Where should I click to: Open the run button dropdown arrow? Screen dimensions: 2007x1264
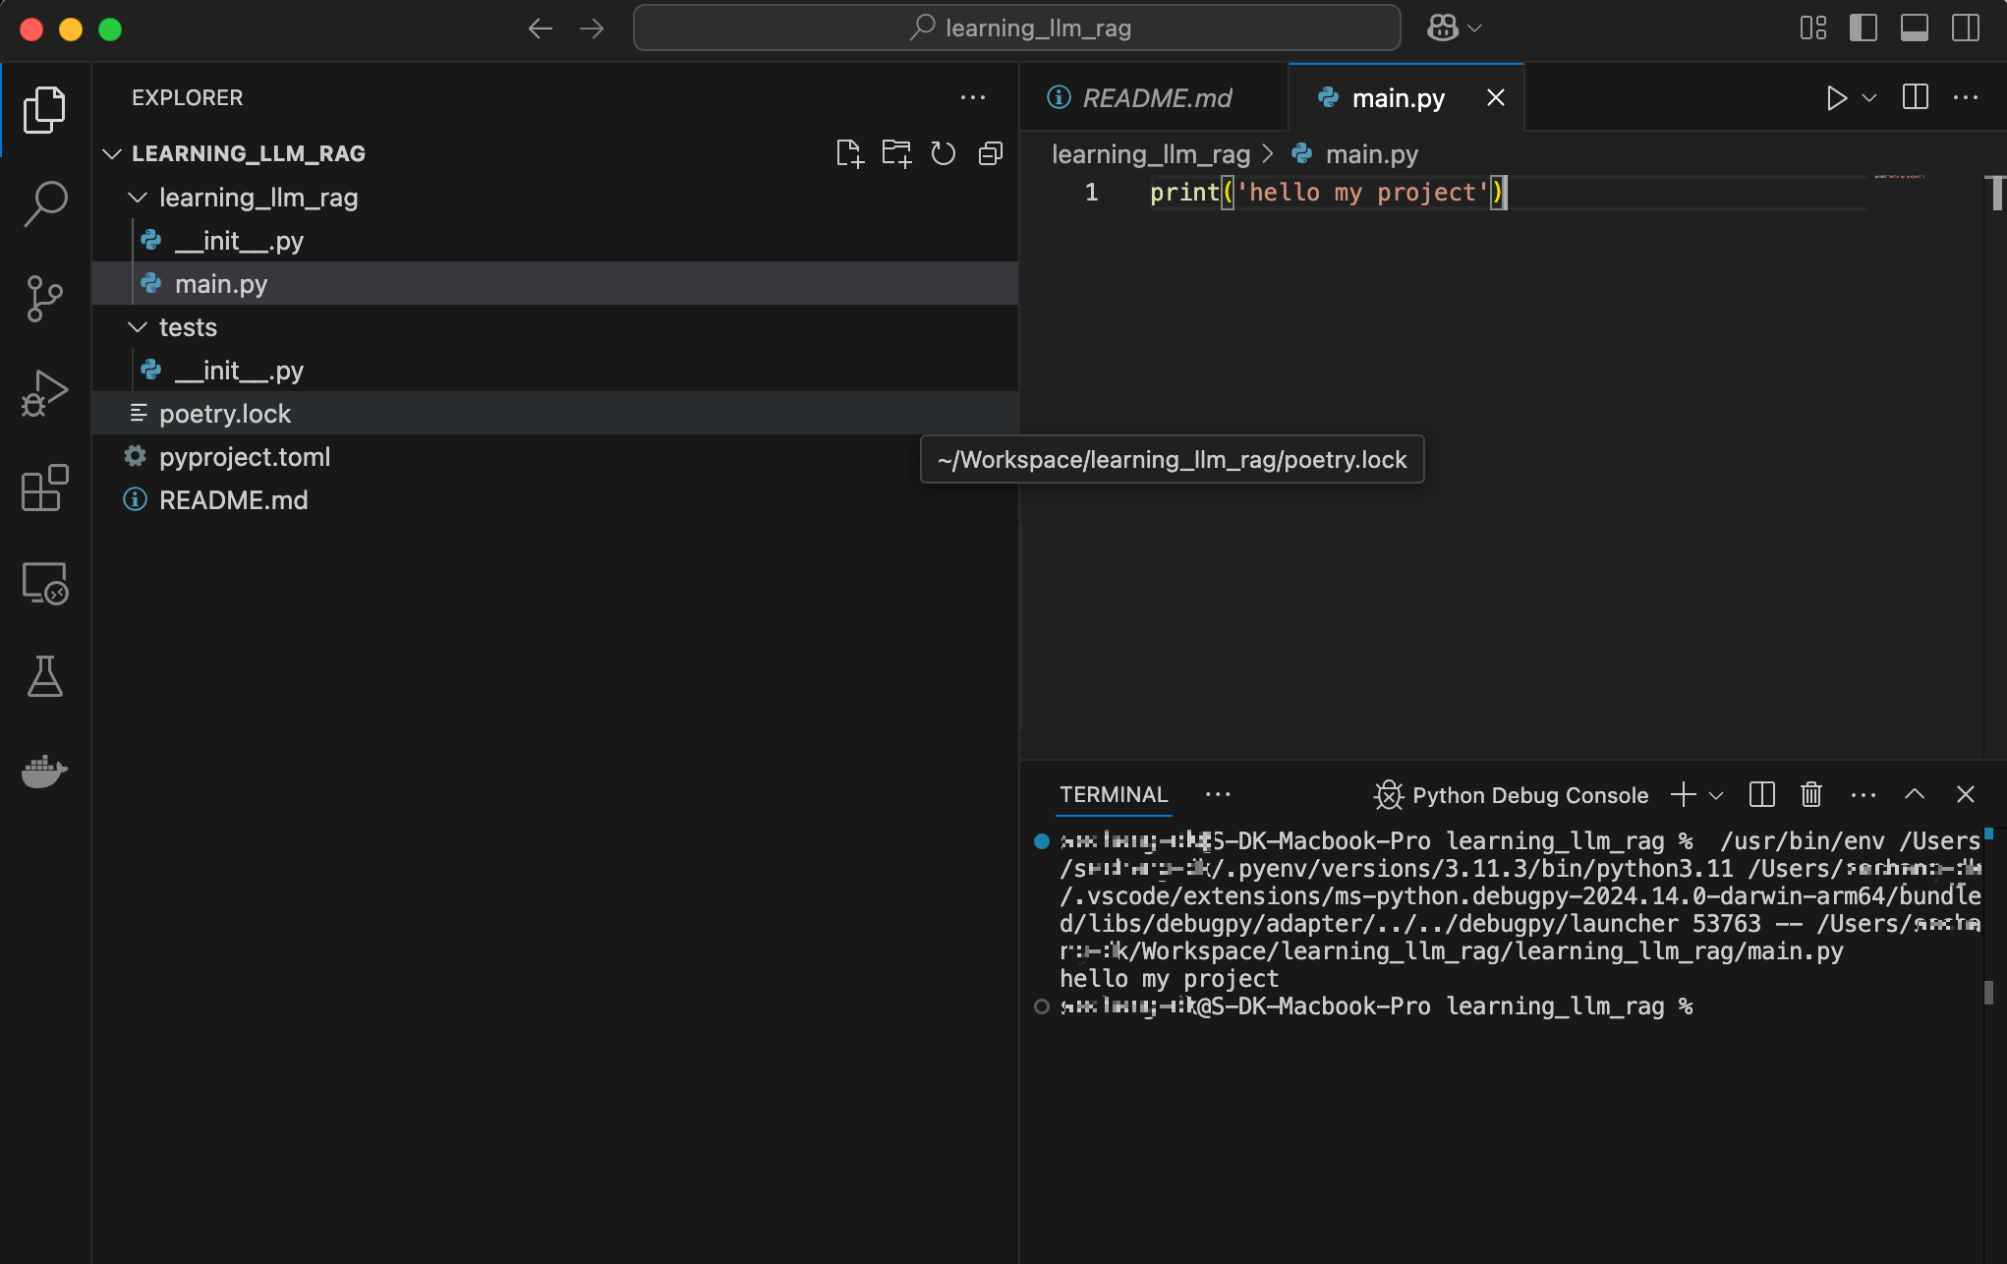click(1869, 98)
